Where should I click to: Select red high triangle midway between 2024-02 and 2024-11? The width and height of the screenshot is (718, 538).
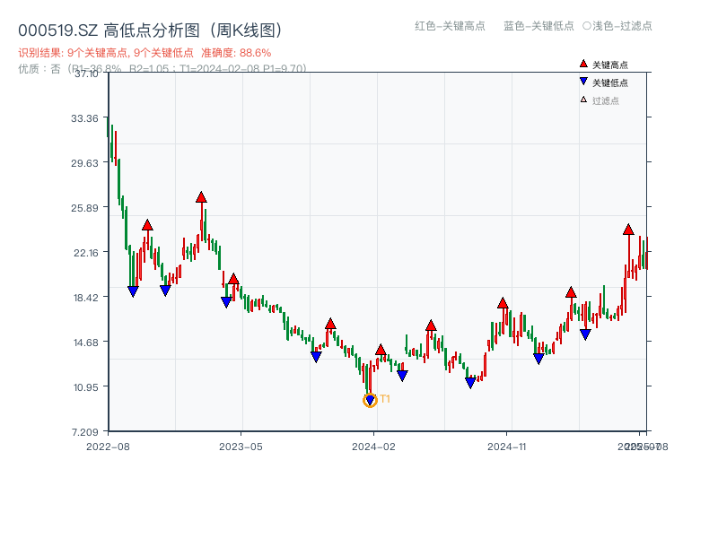(x=431, y=325)
